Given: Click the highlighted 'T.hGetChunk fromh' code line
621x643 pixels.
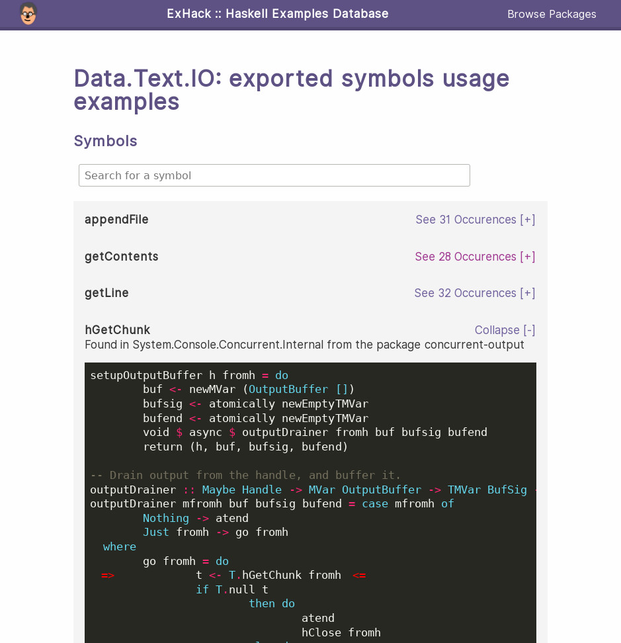Looking at the screenshot, I should tap(269, 575).
